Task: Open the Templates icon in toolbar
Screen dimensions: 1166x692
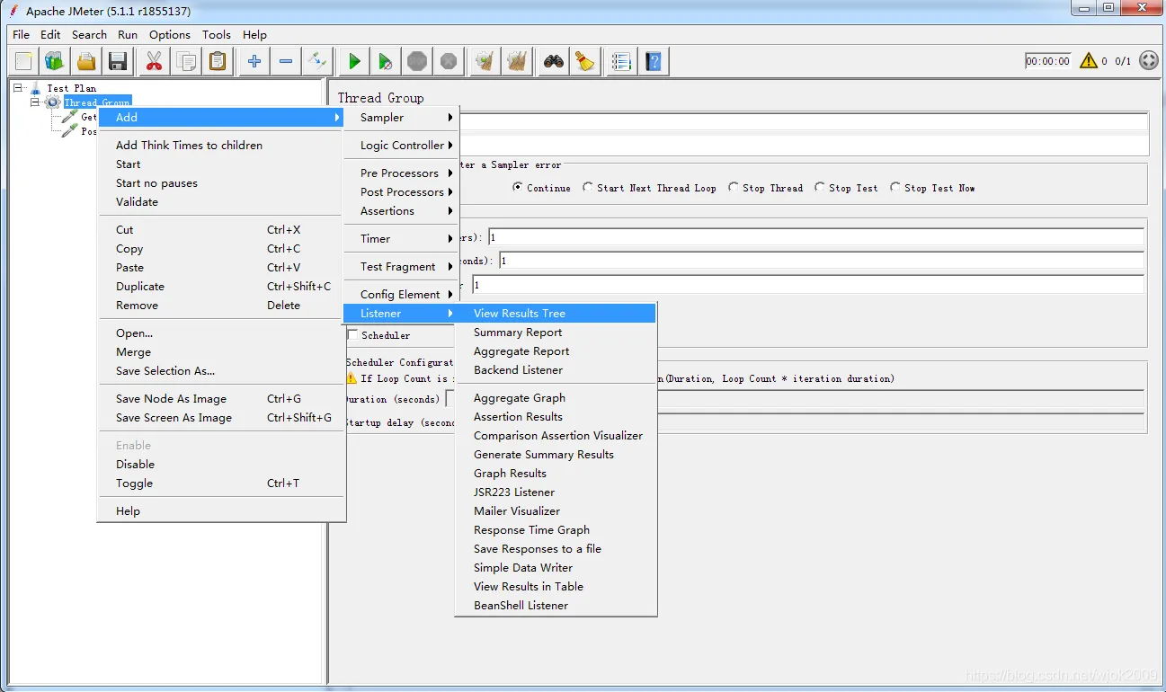Action: [55, 61]
